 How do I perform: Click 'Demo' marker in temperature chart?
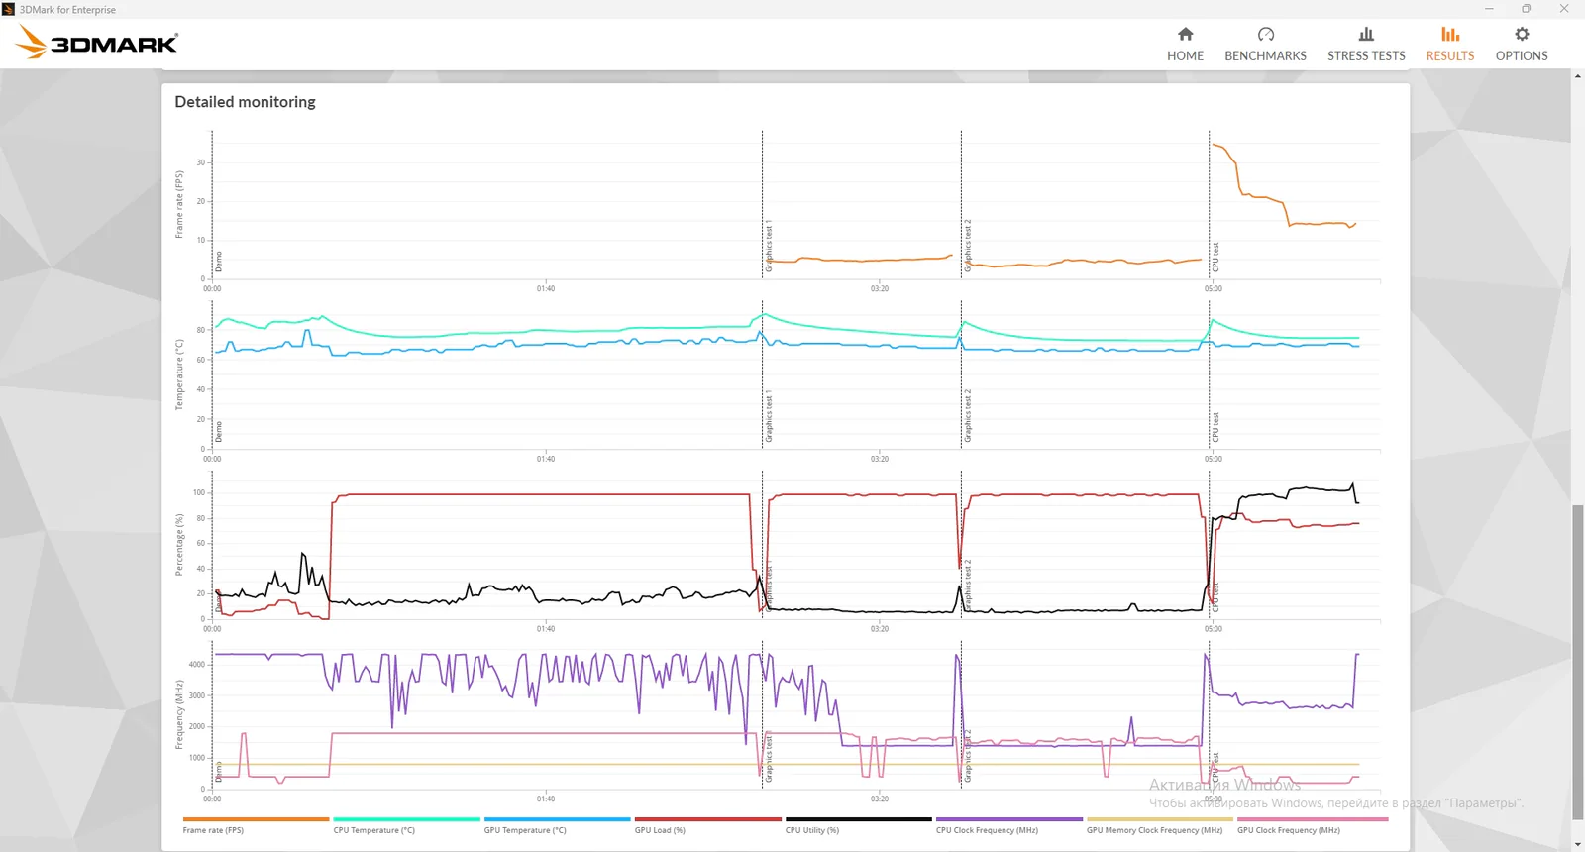(219, 432)
